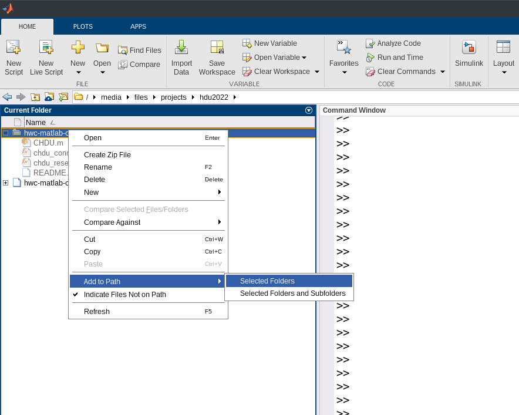Open the Layout dropdown
The image size is (519, 415).
pyautogui.click(x=504, y=72)
